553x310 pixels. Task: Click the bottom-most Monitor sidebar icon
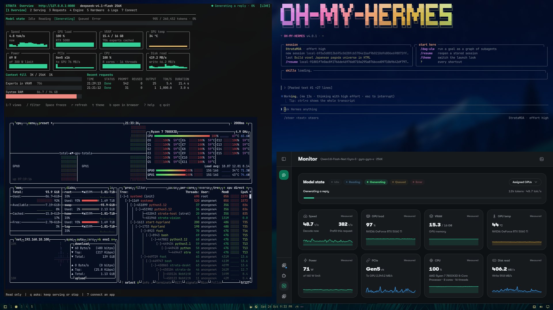click(x=284, y=296)
